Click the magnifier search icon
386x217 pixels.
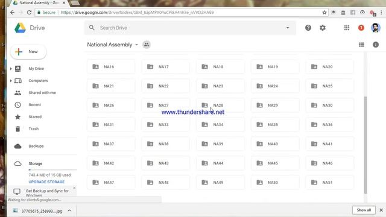click(x=92, y=28)
